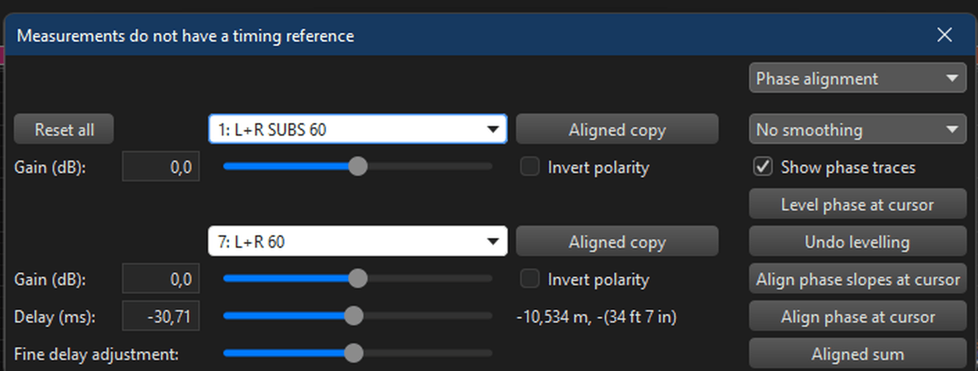Open the No smoothing dropdown

(857, 129)
